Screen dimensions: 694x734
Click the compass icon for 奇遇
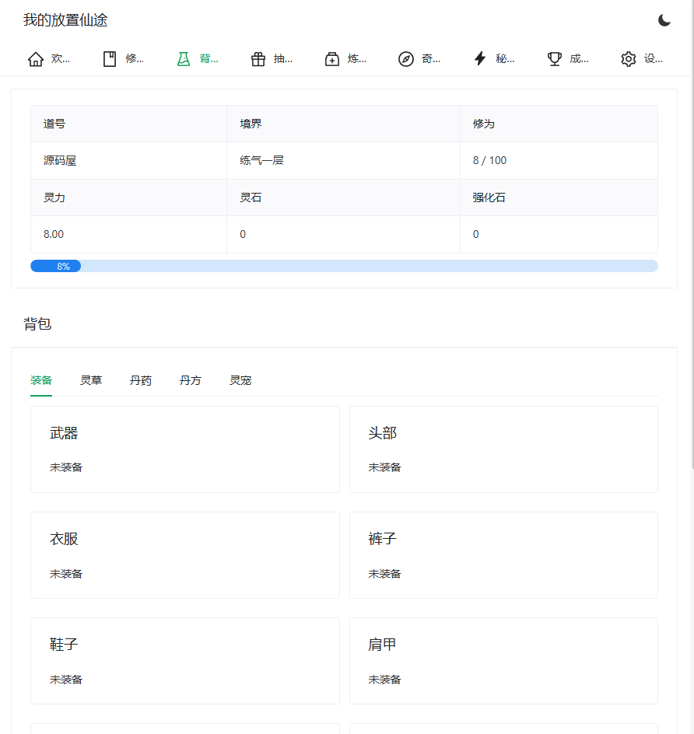pos(405,58)
